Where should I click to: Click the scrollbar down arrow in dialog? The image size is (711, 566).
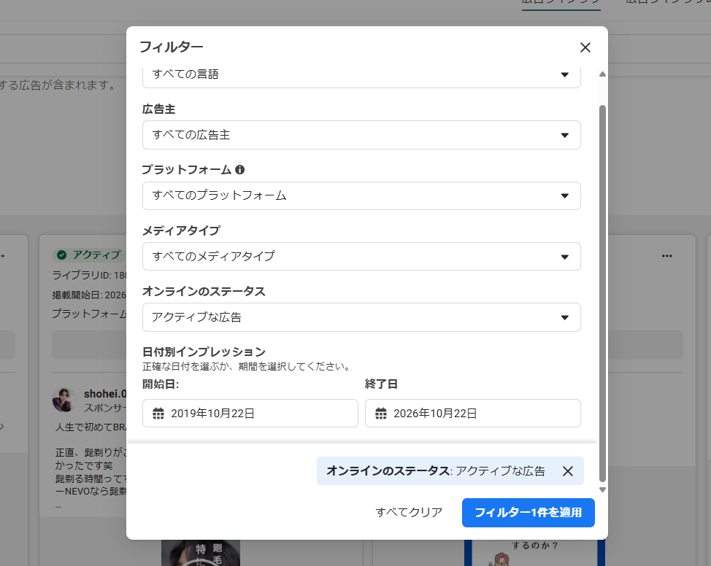602,489
